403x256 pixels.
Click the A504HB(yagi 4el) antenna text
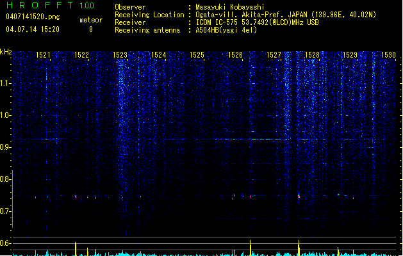click(x=226, y=30)
